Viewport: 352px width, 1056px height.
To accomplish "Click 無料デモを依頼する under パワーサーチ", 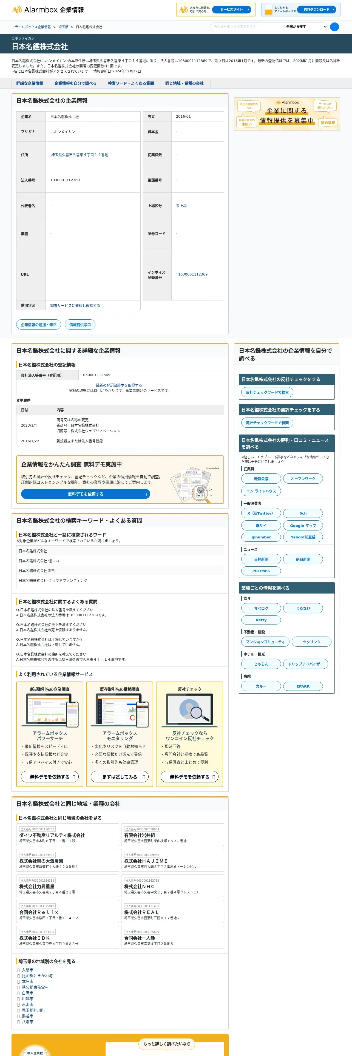I will [50, 777].
